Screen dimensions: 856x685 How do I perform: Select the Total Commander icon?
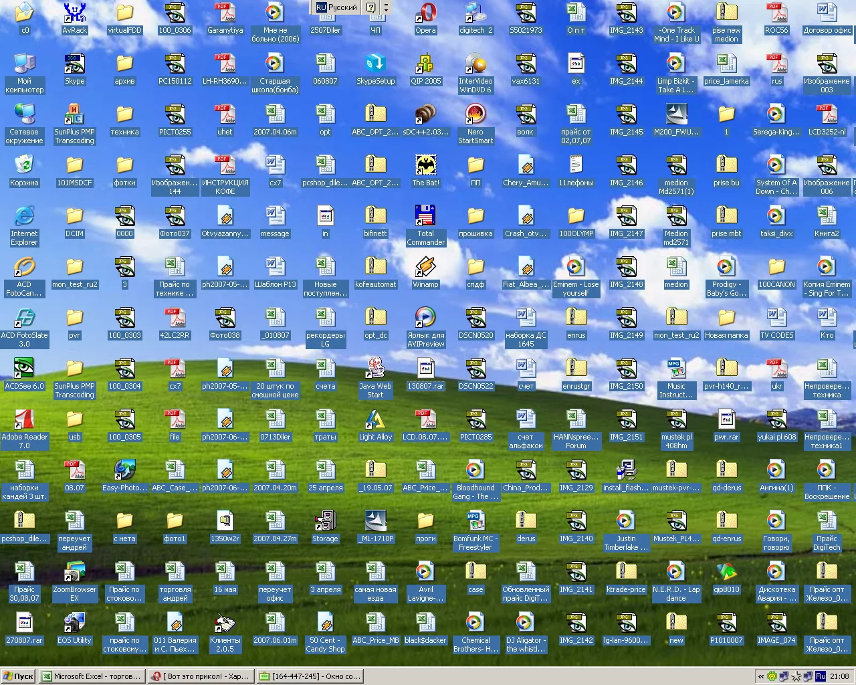click(x=425, y=225)
